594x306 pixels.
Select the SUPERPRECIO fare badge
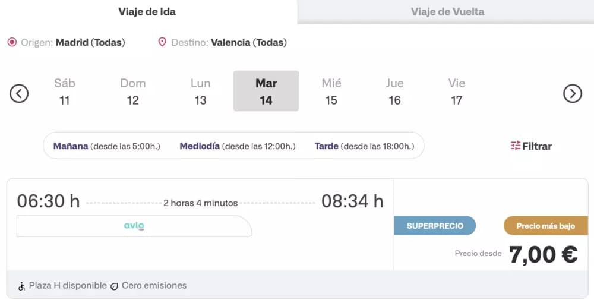pyautogui.click(x=435, y=226)
